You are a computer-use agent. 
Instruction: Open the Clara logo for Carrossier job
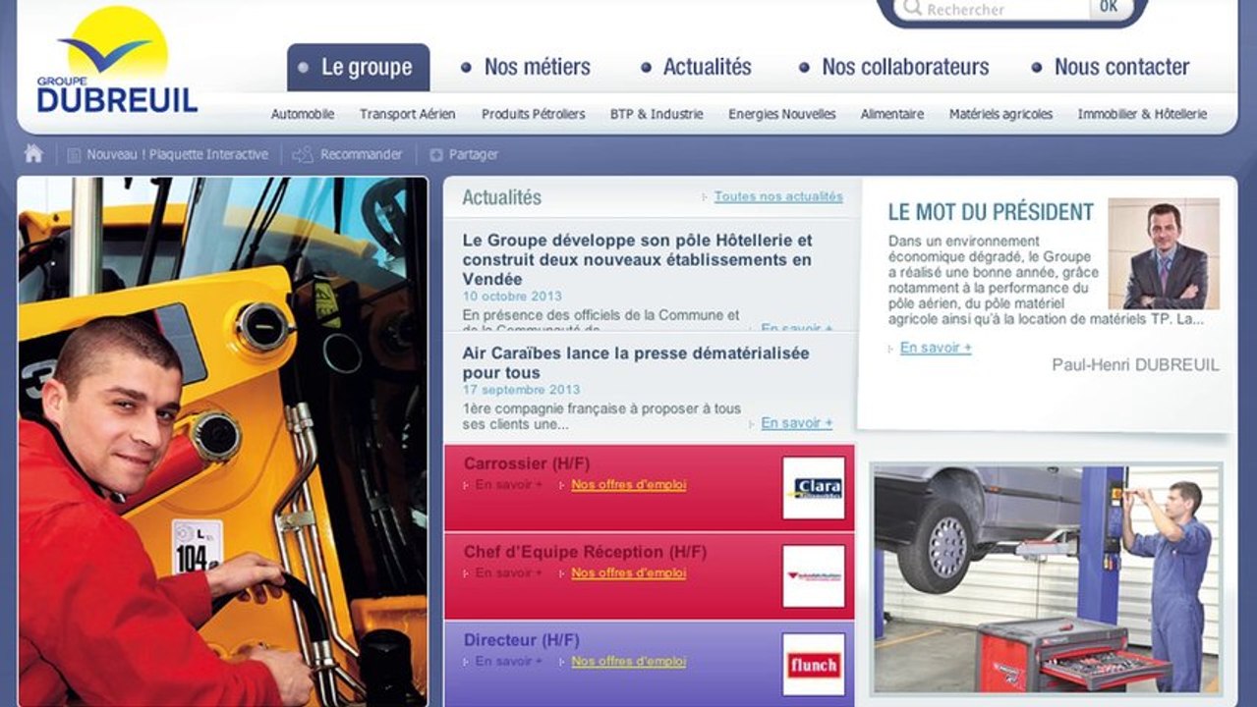(x=814, y=488)
